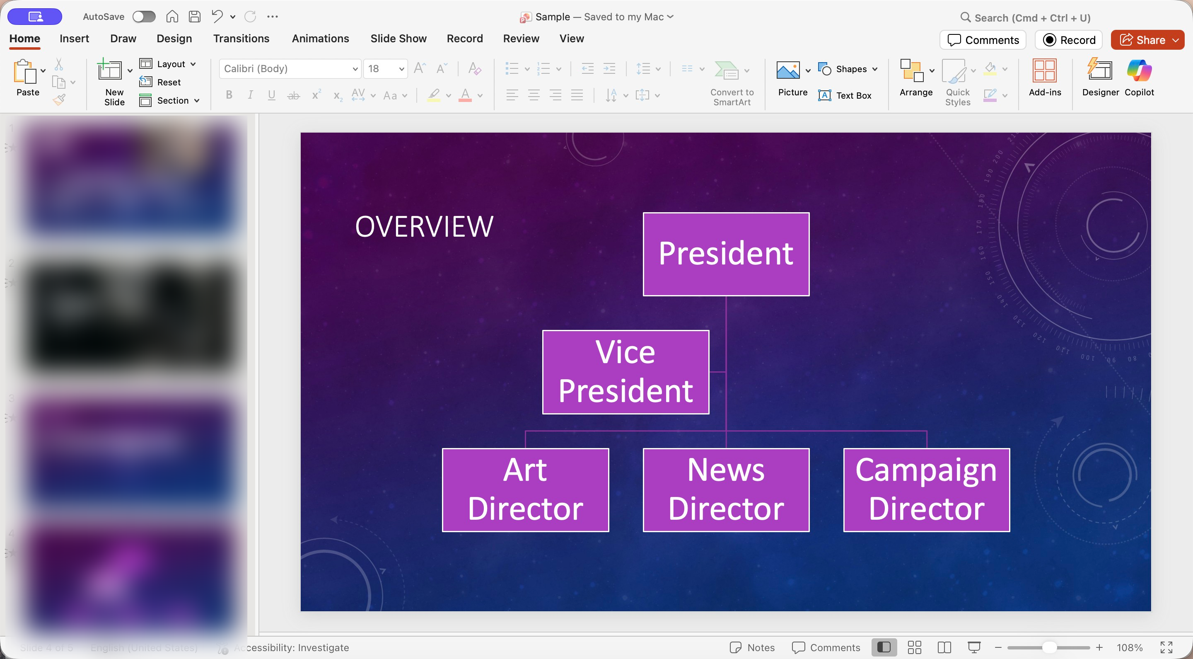Click the Share button
Screen dimensions: 1193x659
pyautogui.click(x=1147, y=40)
